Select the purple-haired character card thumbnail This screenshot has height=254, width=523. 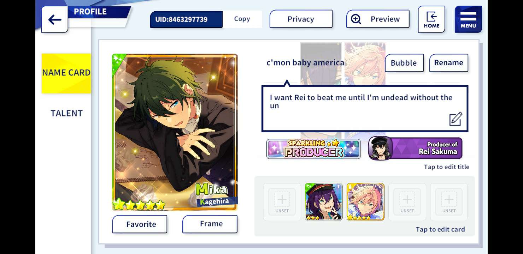324,202
